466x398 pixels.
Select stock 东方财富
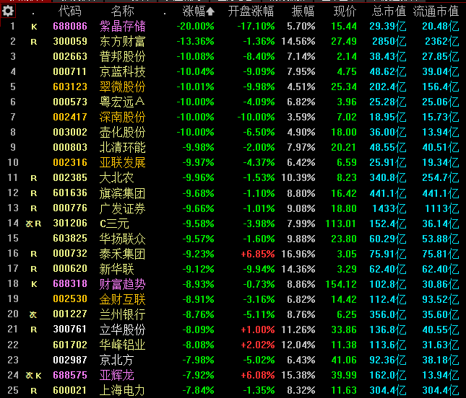pos(122,41)
